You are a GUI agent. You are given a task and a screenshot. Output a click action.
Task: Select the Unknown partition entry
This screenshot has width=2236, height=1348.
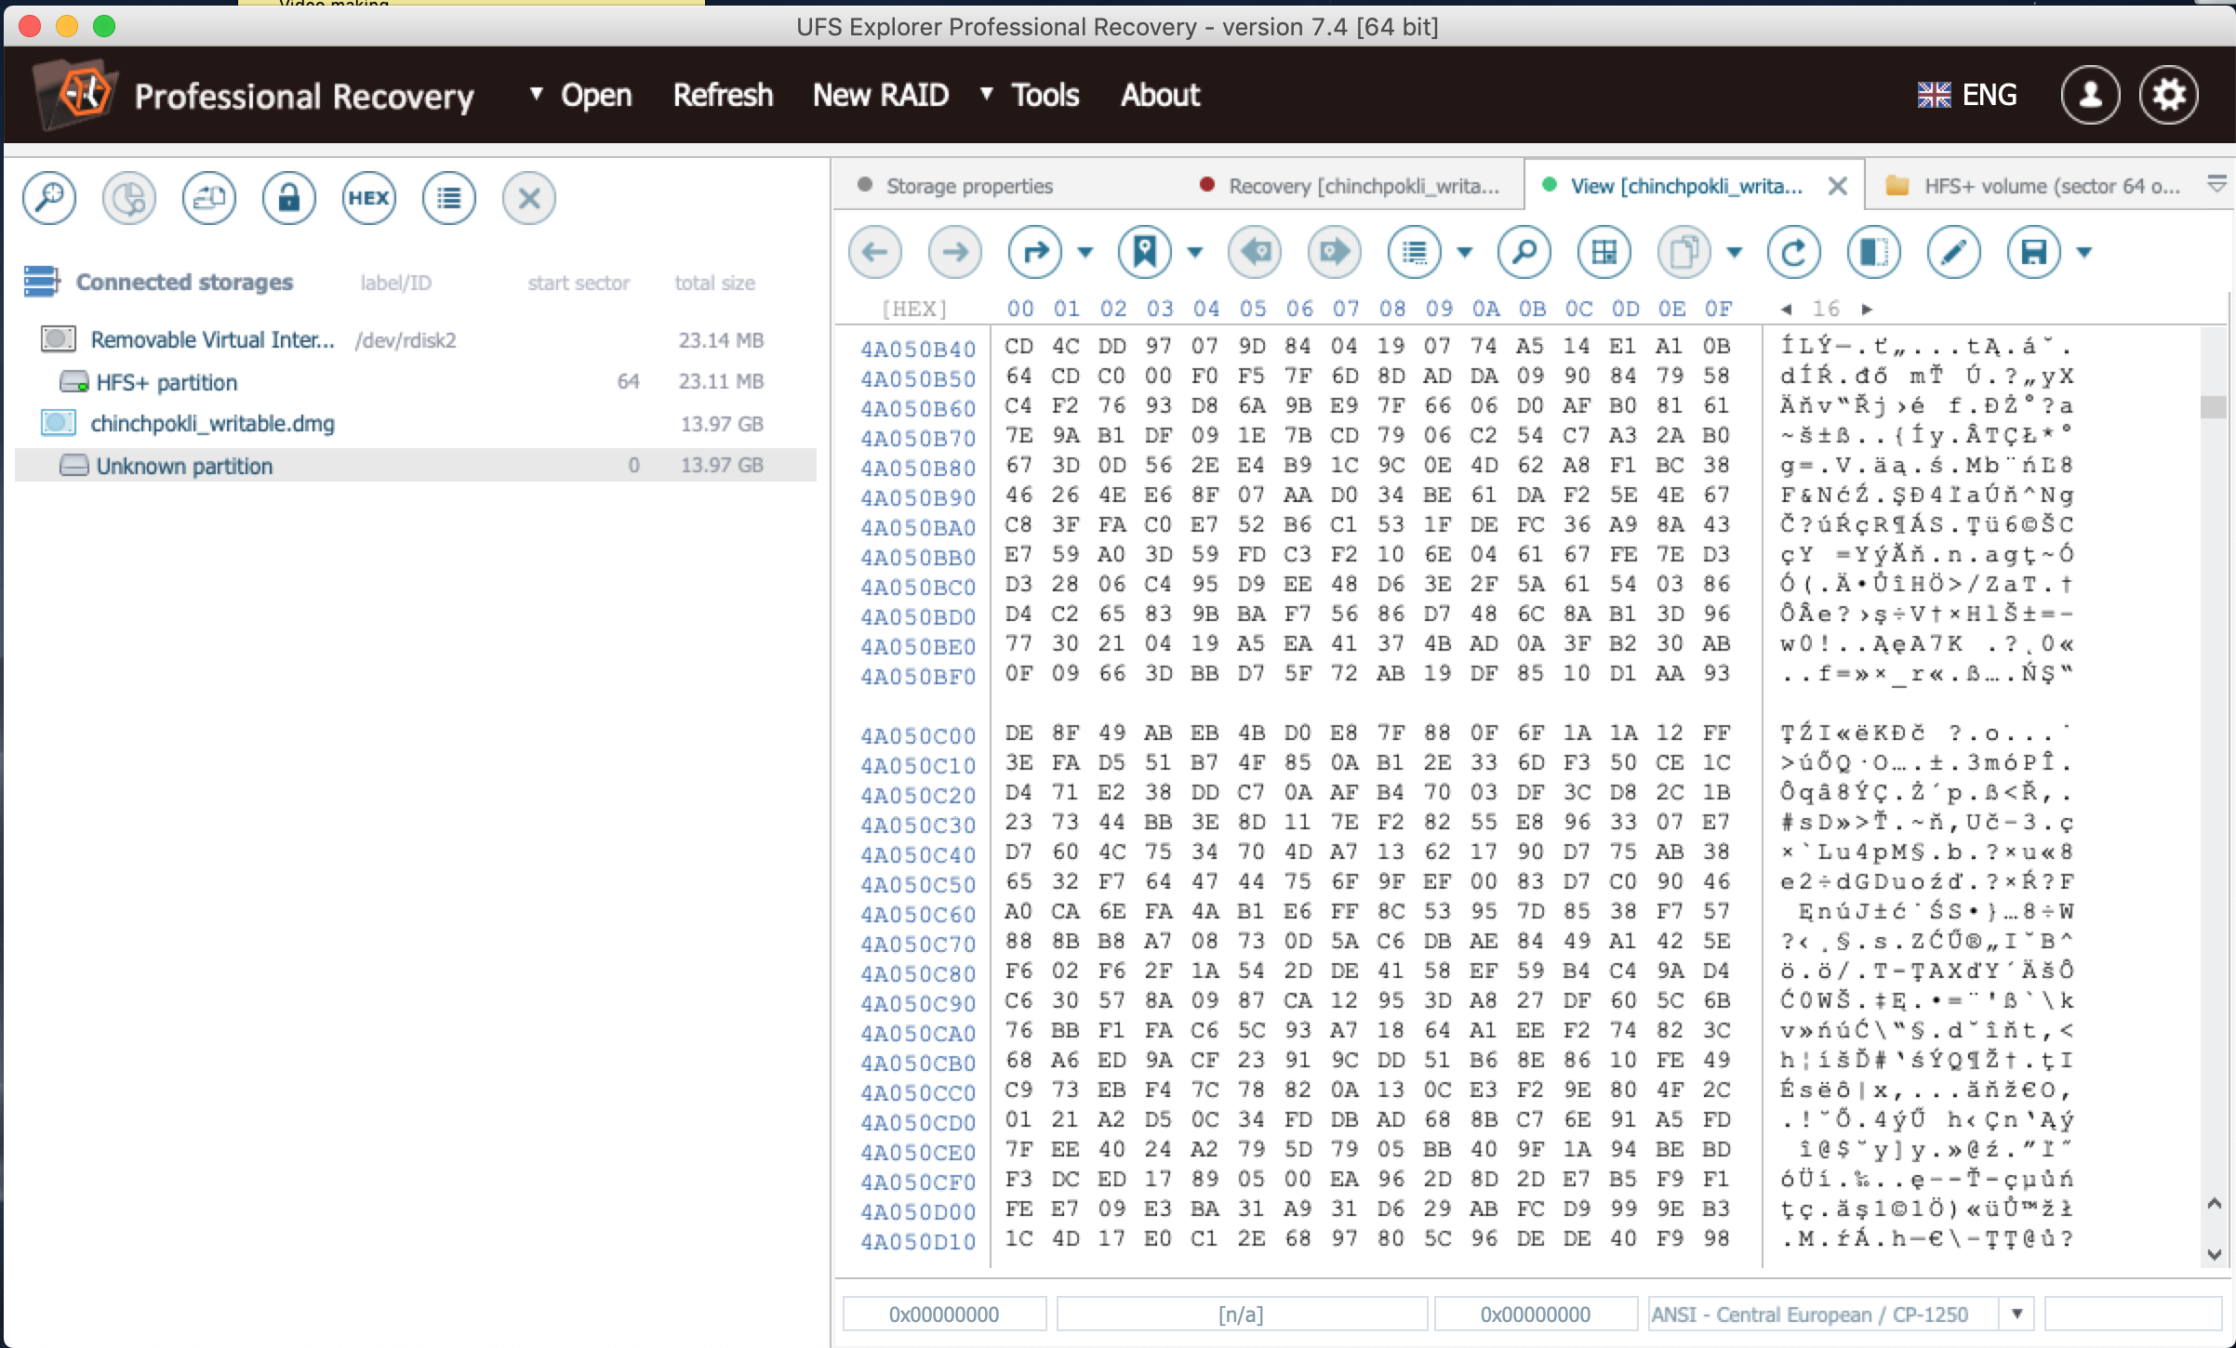[416, 465]
